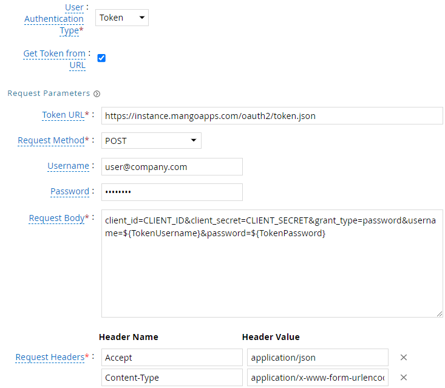445x388 pixels.
Task: Open the Request Method POST dropdown
Action: 151,140
